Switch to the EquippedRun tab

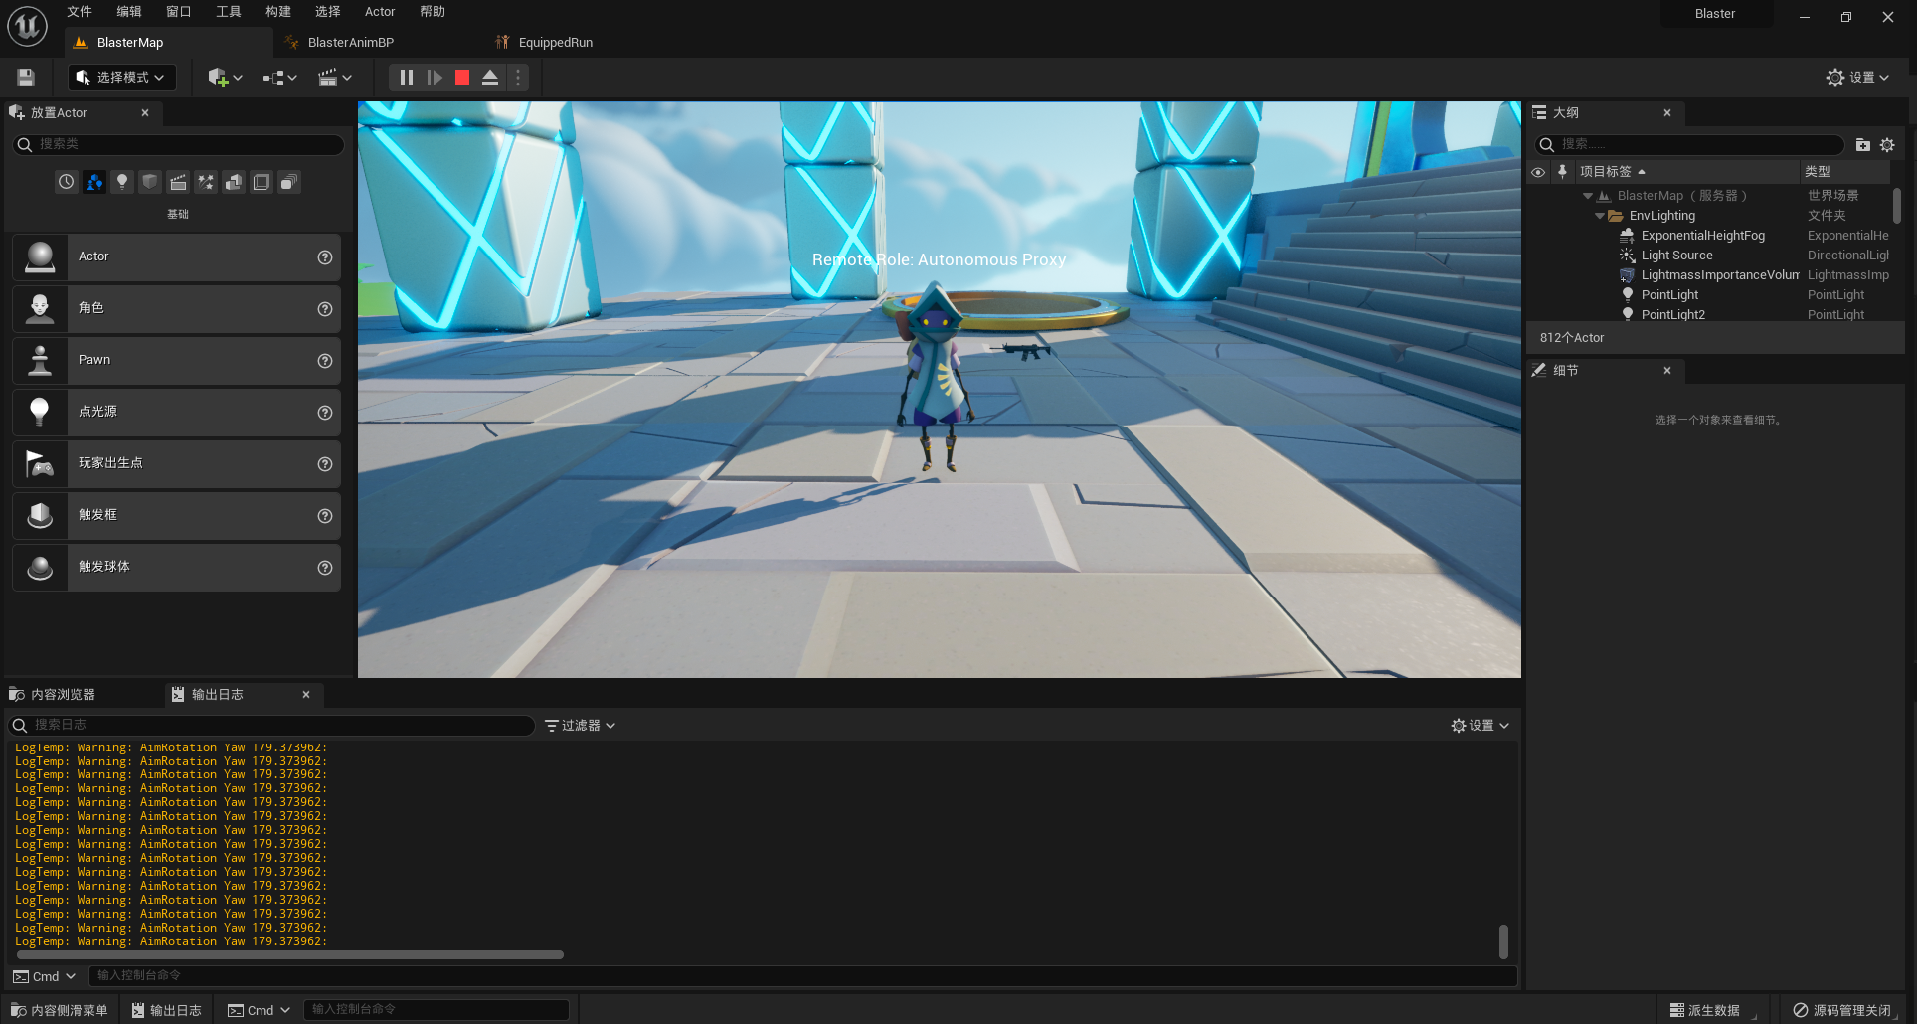555,43
